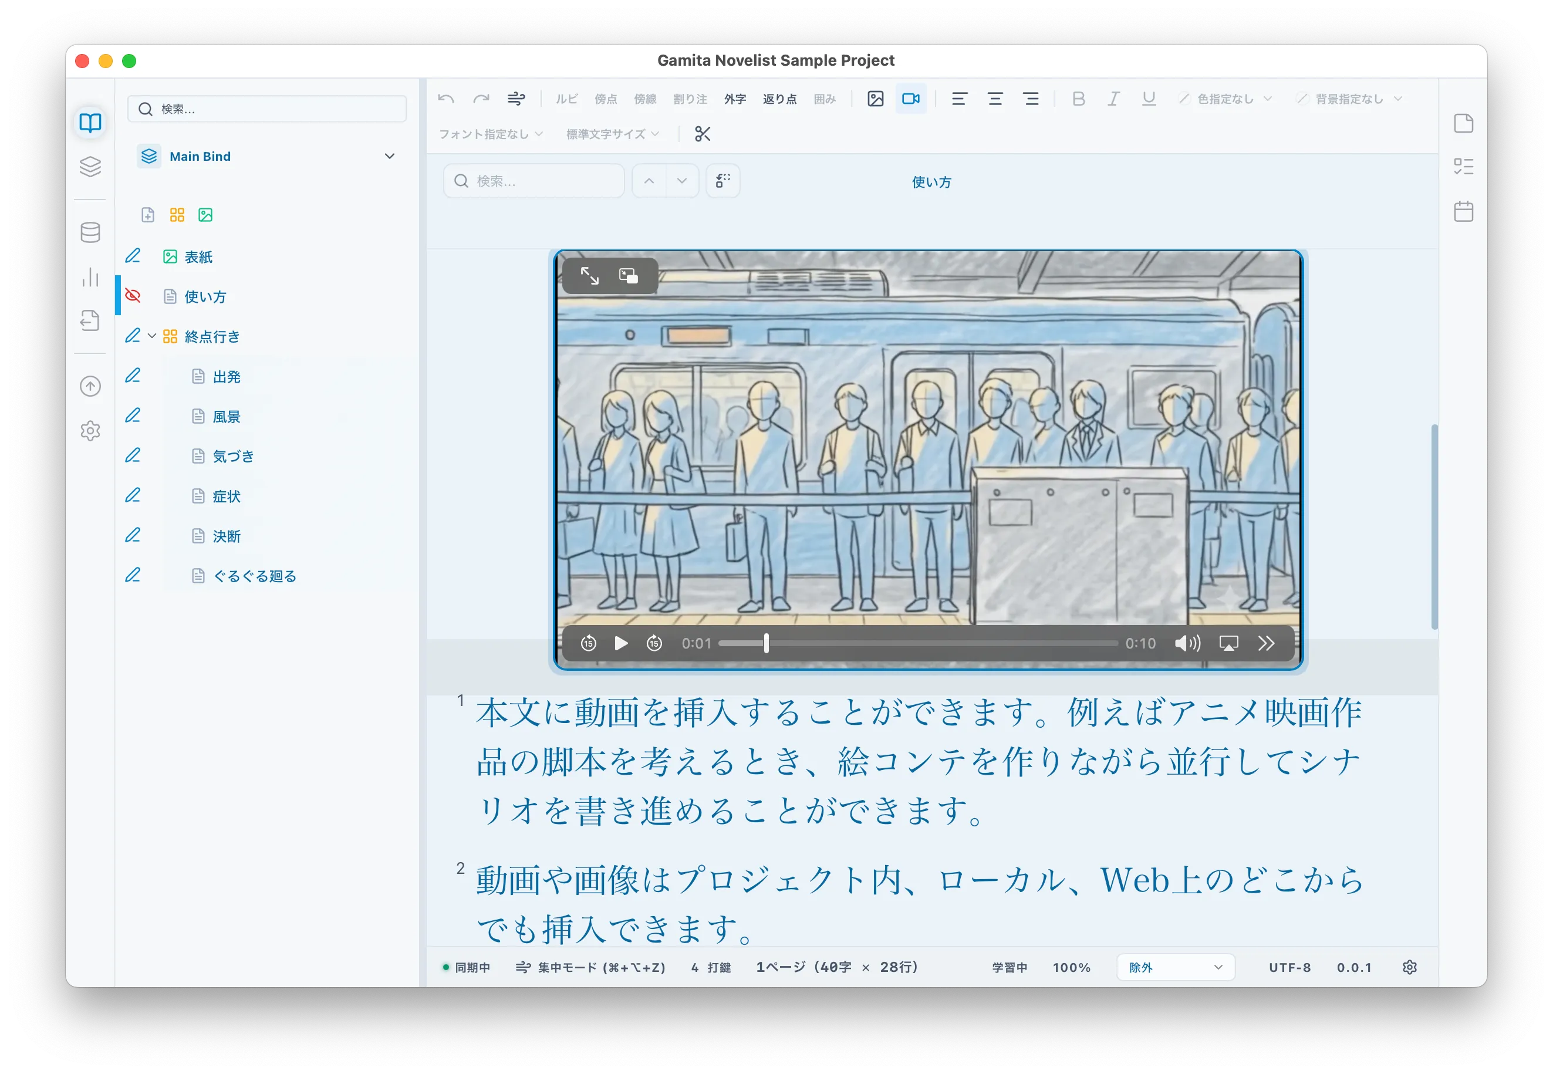
Task: Go to previous search result
Action: coord(649,180)
